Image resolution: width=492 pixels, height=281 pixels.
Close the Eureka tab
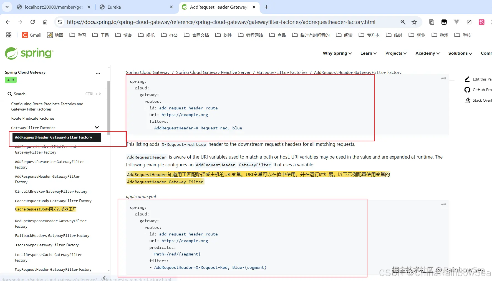(x=171, y=7)
